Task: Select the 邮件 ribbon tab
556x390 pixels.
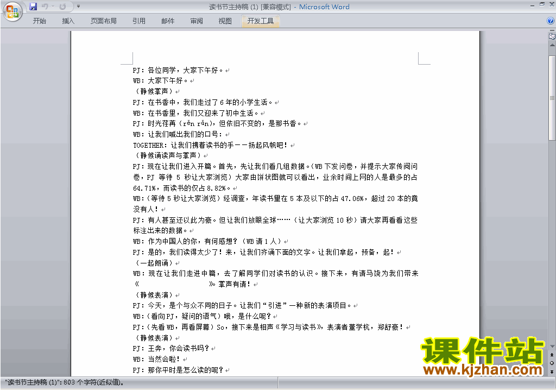Action: tap(168, 21)
